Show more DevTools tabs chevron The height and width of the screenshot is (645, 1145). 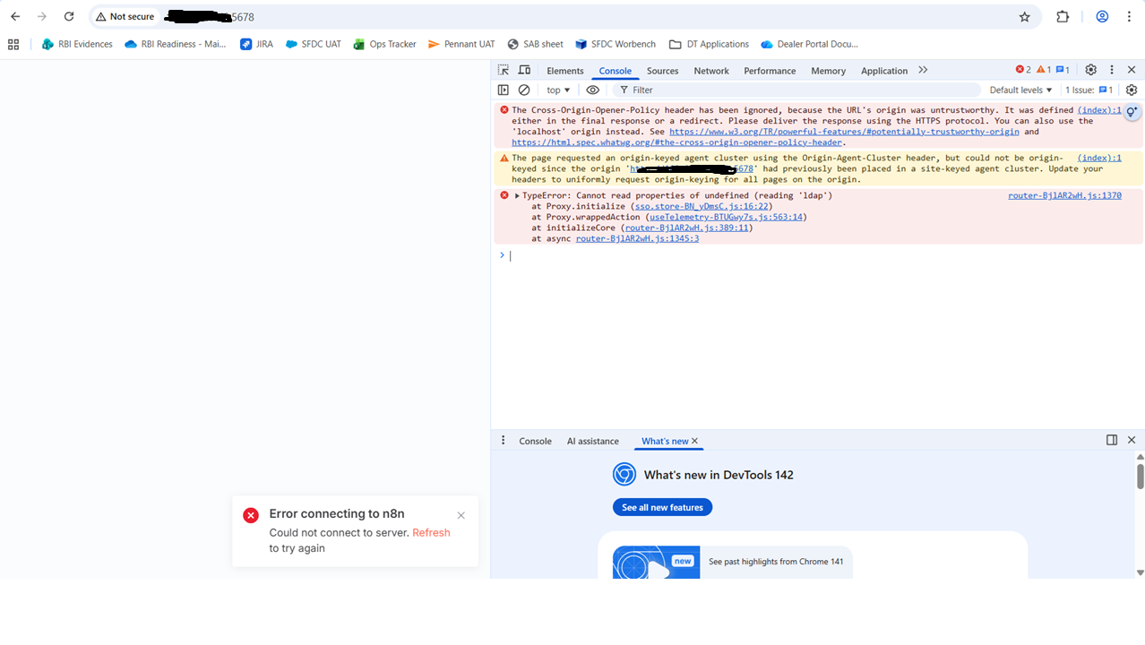[923, 70]
